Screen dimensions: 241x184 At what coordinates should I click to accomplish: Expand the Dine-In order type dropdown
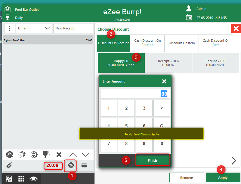tap(34, 29)
